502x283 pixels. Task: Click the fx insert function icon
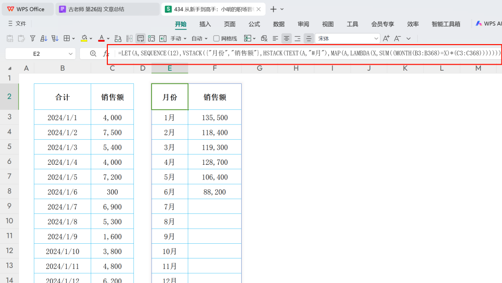click(106, 53)
